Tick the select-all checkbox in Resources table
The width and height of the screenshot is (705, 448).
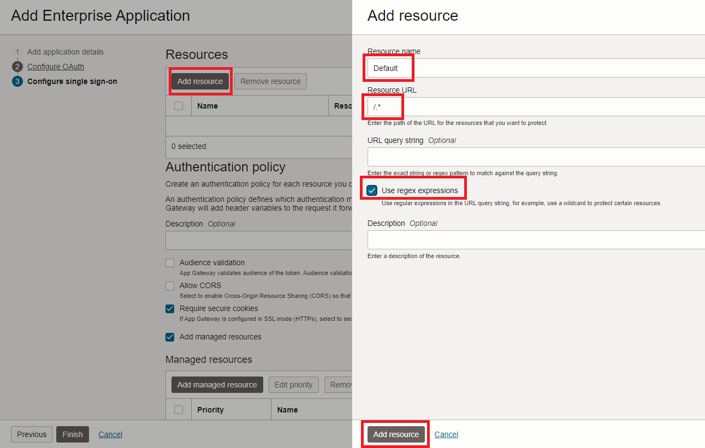coord(179,106)
